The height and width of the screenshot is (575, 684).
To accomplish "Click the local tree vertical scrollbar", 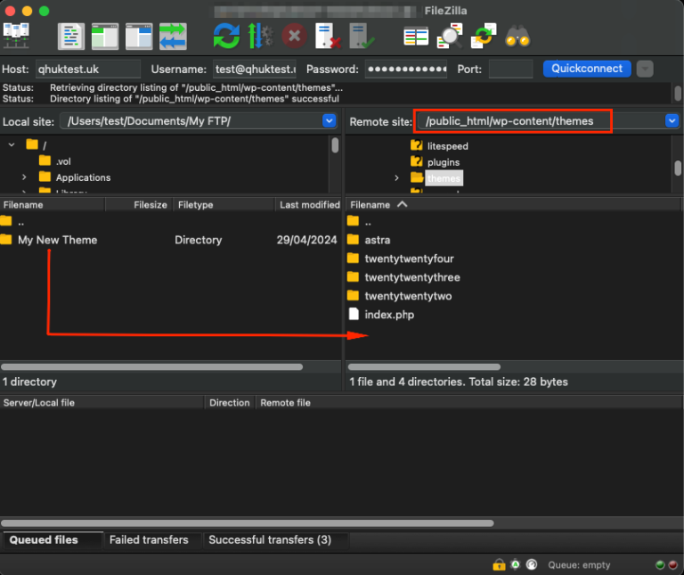I will (x=335, y=145).
